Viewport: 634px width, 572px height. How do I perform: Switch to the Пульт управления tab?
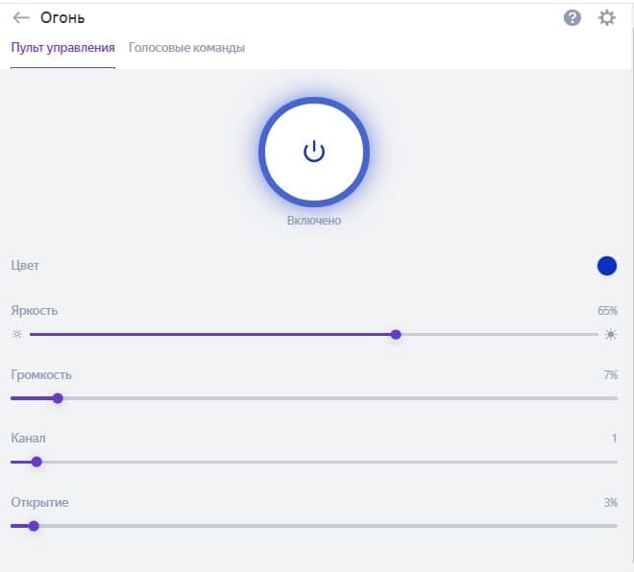[63, 48]
